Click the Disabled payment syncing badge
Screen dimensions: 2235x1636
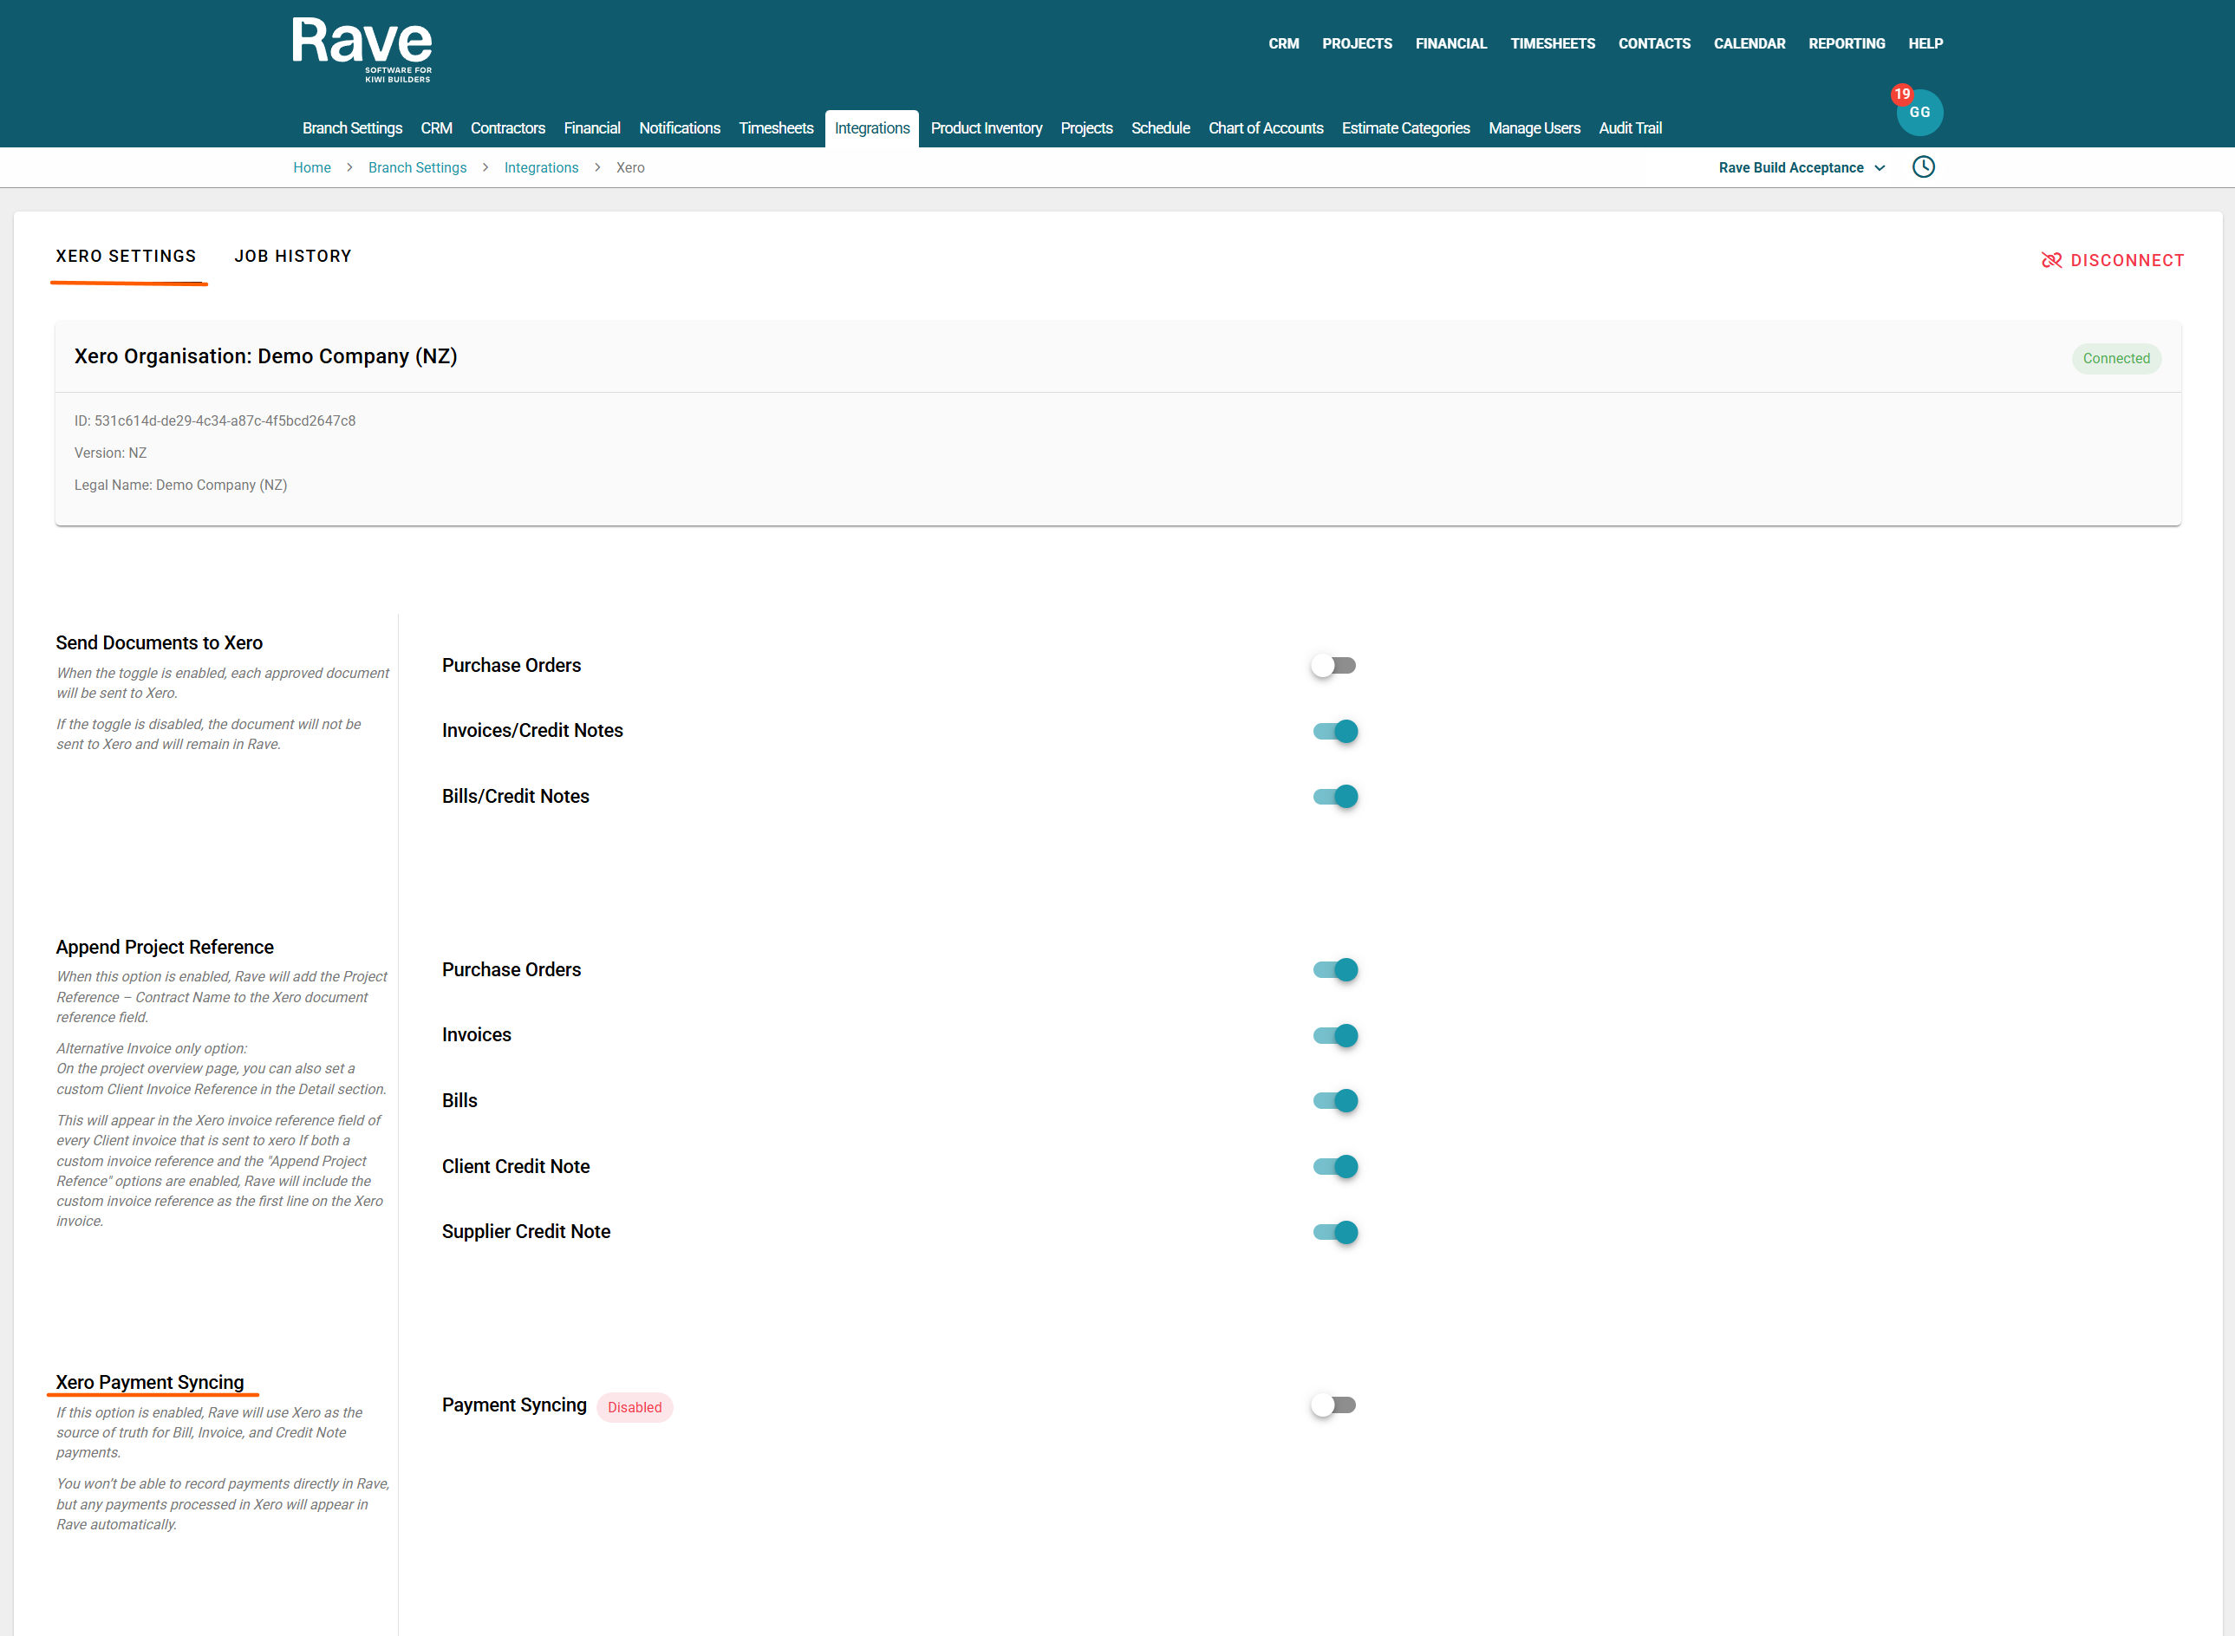click(634, 1407)
